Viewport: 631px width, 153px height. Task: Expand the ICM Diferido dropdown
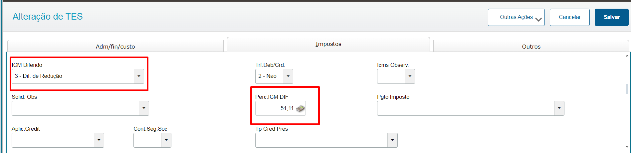point(139,76)
